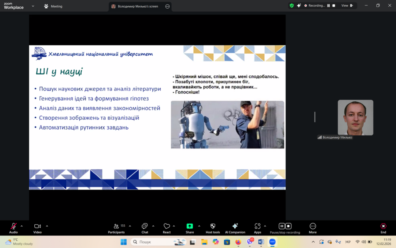
Task: Open the Participants panel
Action: click(x=116, y=226)
